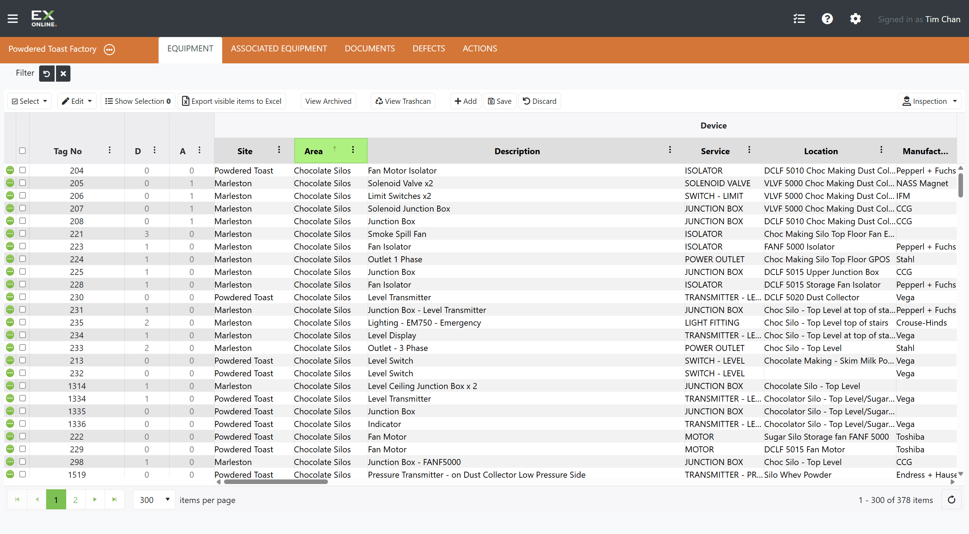Click Export visible items to Excel
Screen dimensions: 969x534
pos(232,101)
